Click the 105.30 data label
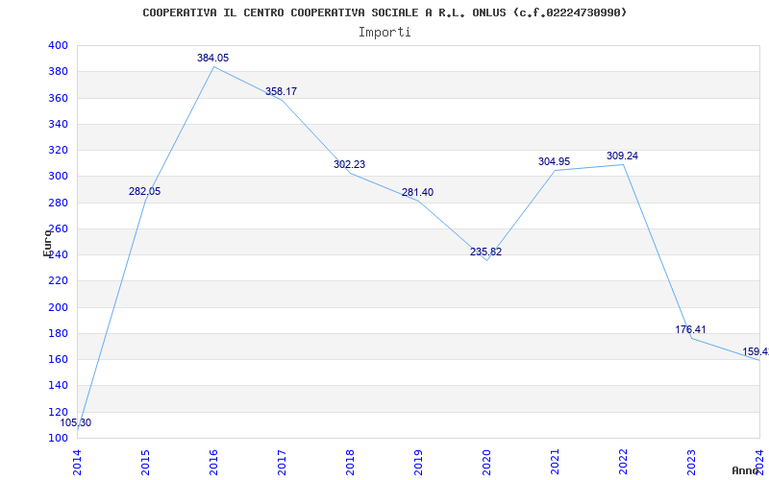 [76, 422]
